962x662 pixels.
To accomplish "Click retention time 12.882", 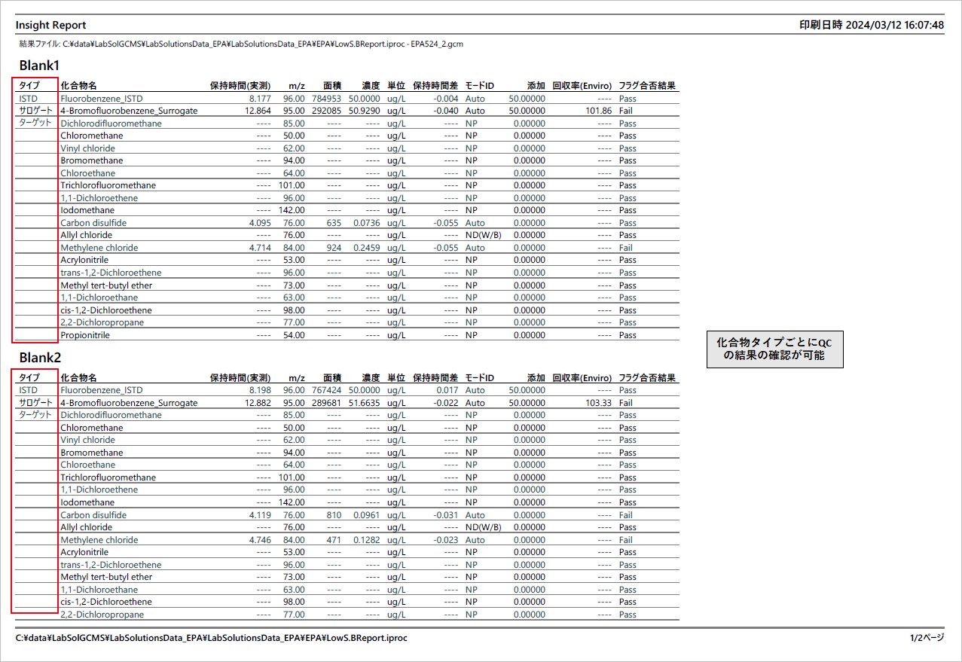I will 257,403.
